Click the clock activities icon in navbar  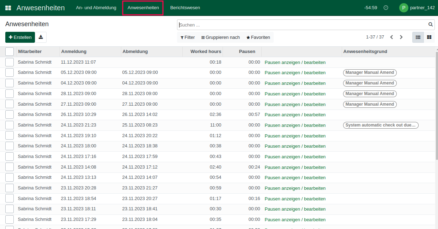click(386, 8)
